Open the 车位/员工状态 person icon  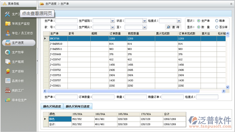click(8, 33)
